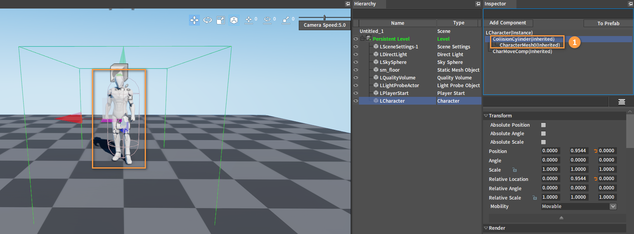634x234 pixels.
Task: Select CollisionCylinder(Inherited) component
Action: [523, 39]
